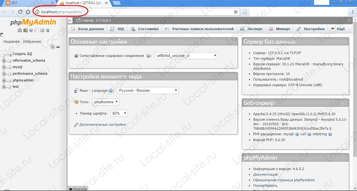Switch to the IIS7 browser tab
Screen dimensions: 357x191
pos(29,3)
